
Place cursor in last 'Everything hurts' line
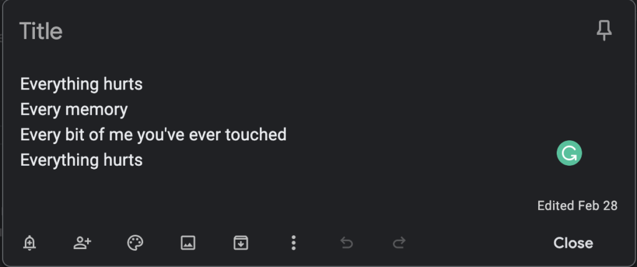81,160
